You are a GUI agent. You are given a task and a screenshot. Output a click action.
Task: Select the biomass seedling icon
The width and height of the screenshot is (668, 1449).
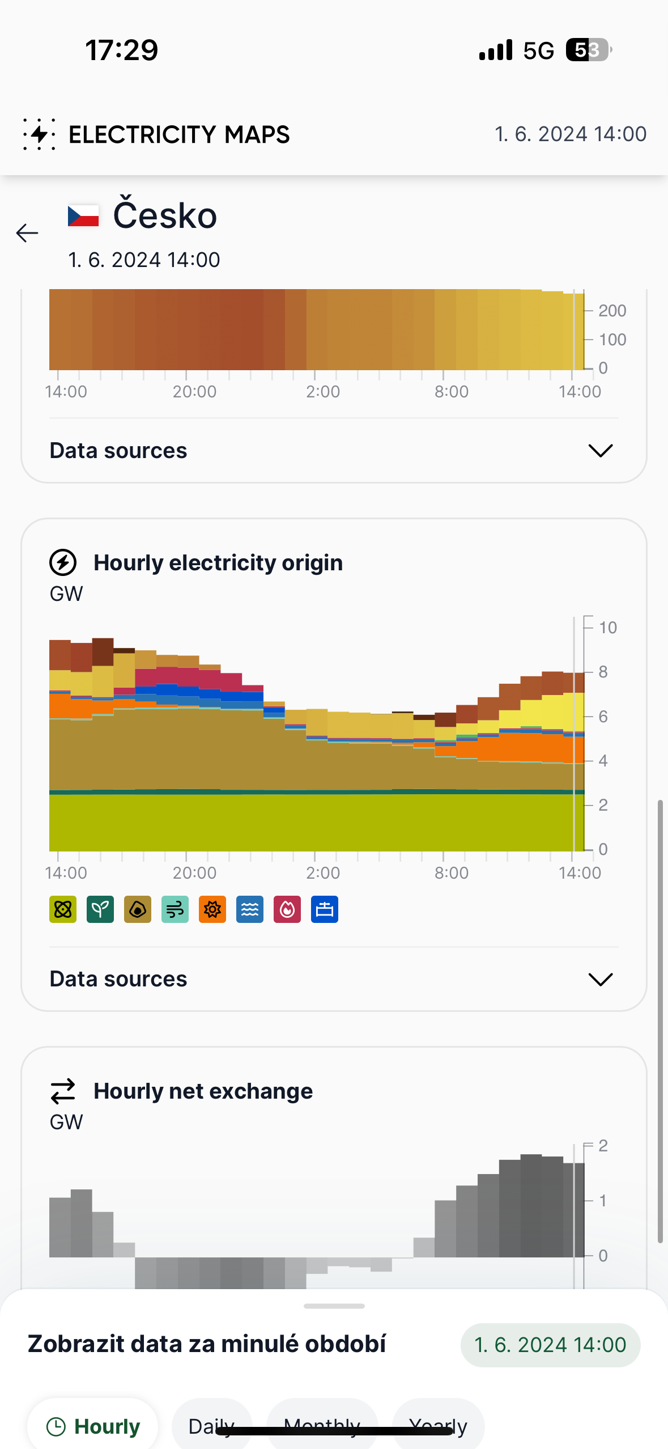[x=100, y=909]
